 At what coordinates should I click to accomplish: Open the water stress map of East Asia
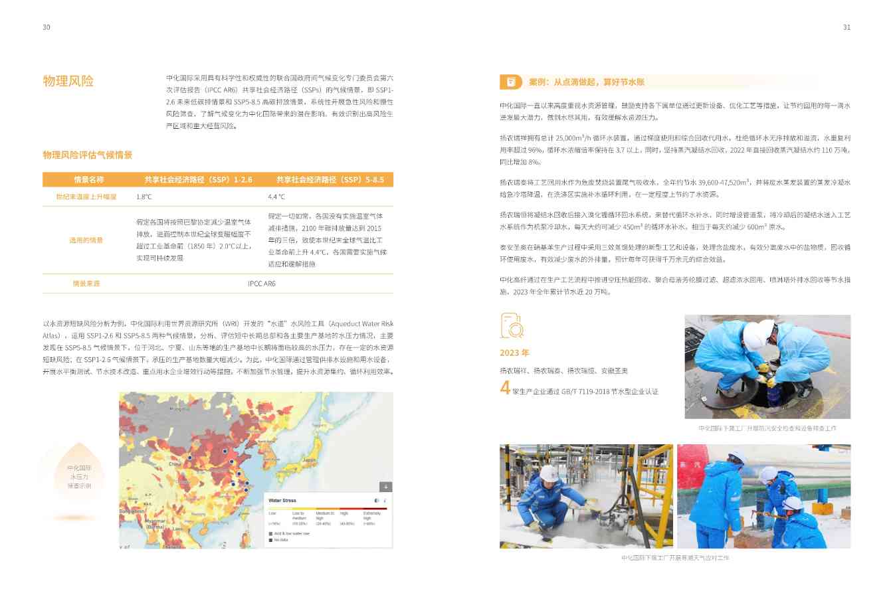(x=256, y=470)
